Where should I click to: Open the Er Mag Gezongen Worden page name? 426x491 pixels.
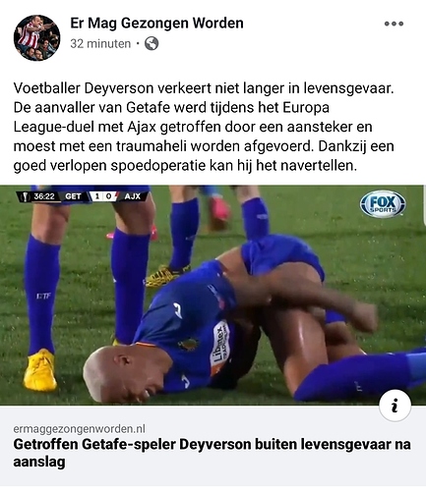[x=156, y=23]
